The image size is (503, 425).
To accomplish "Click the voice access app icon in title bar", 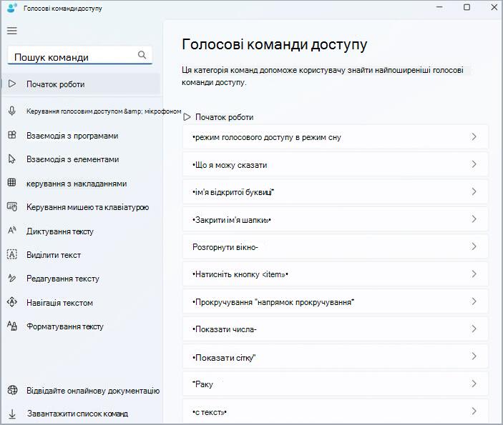I will (x=12, y=8).
